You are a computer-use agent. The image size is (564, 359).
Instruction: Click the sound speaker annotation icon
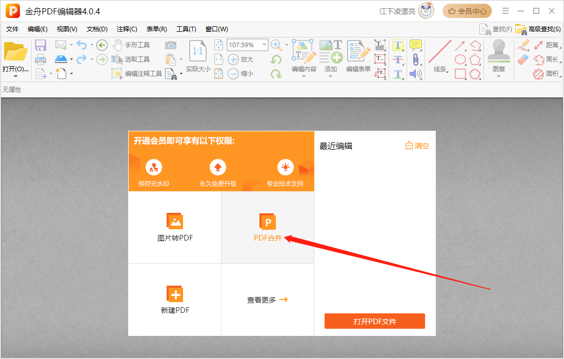pos(415,74)
